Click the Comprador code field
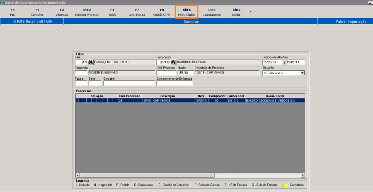This screenshot has width=373, height=192. click(81, 73)
